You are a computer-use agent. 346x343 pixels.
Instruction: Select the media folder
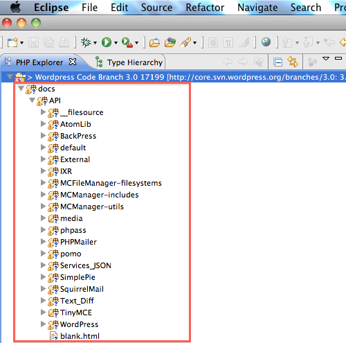point(71,218)
